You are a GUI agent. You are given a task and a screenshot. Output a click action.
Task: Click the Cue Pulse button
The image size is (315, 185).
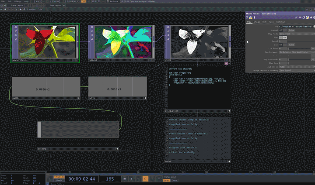pyautogui.click(x=291, y=45)
